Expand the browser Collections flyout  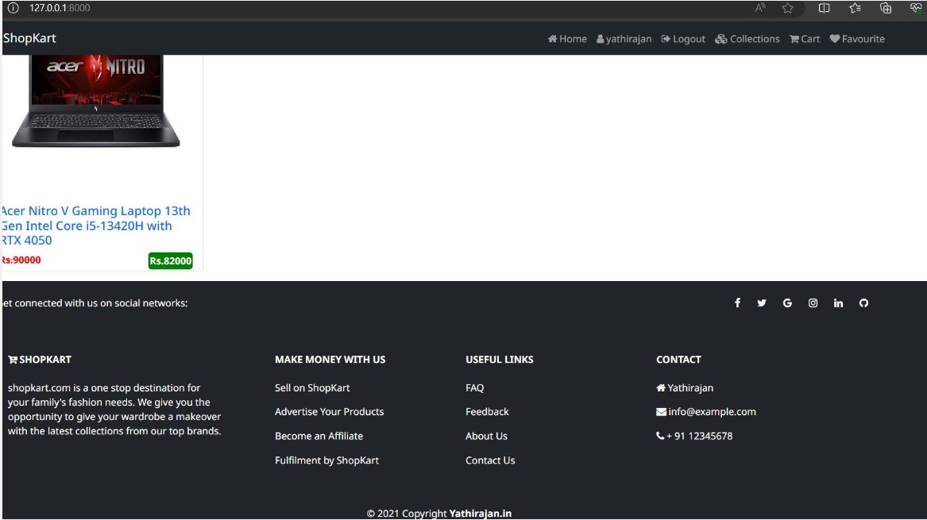[885, 8]
